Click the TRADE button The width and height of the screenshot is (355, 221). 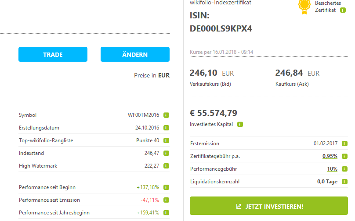(x=53, y=55)
